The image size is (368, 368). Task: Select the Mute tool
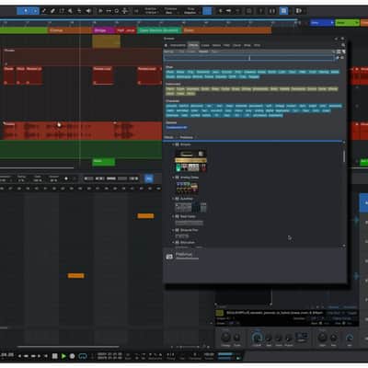pos(70,11)
